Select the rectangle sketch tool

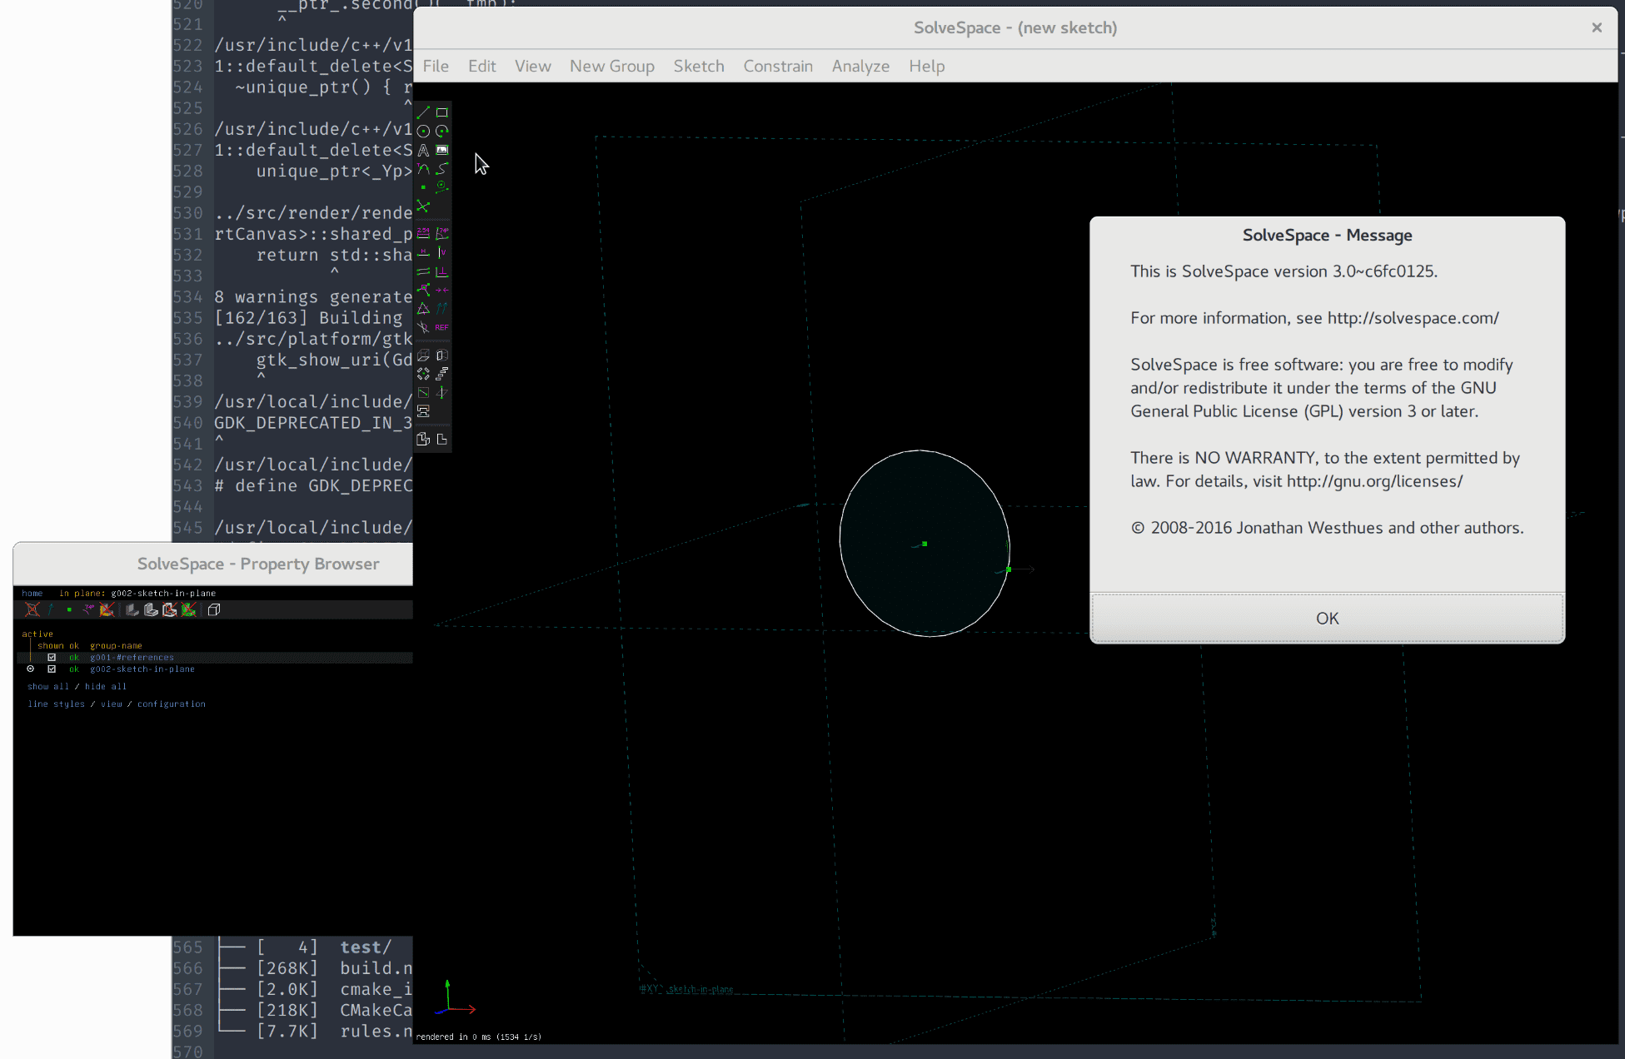coord(442,112)
